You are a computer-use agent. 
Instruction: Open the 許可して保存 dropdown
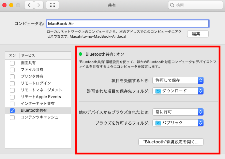click(178, 81)
